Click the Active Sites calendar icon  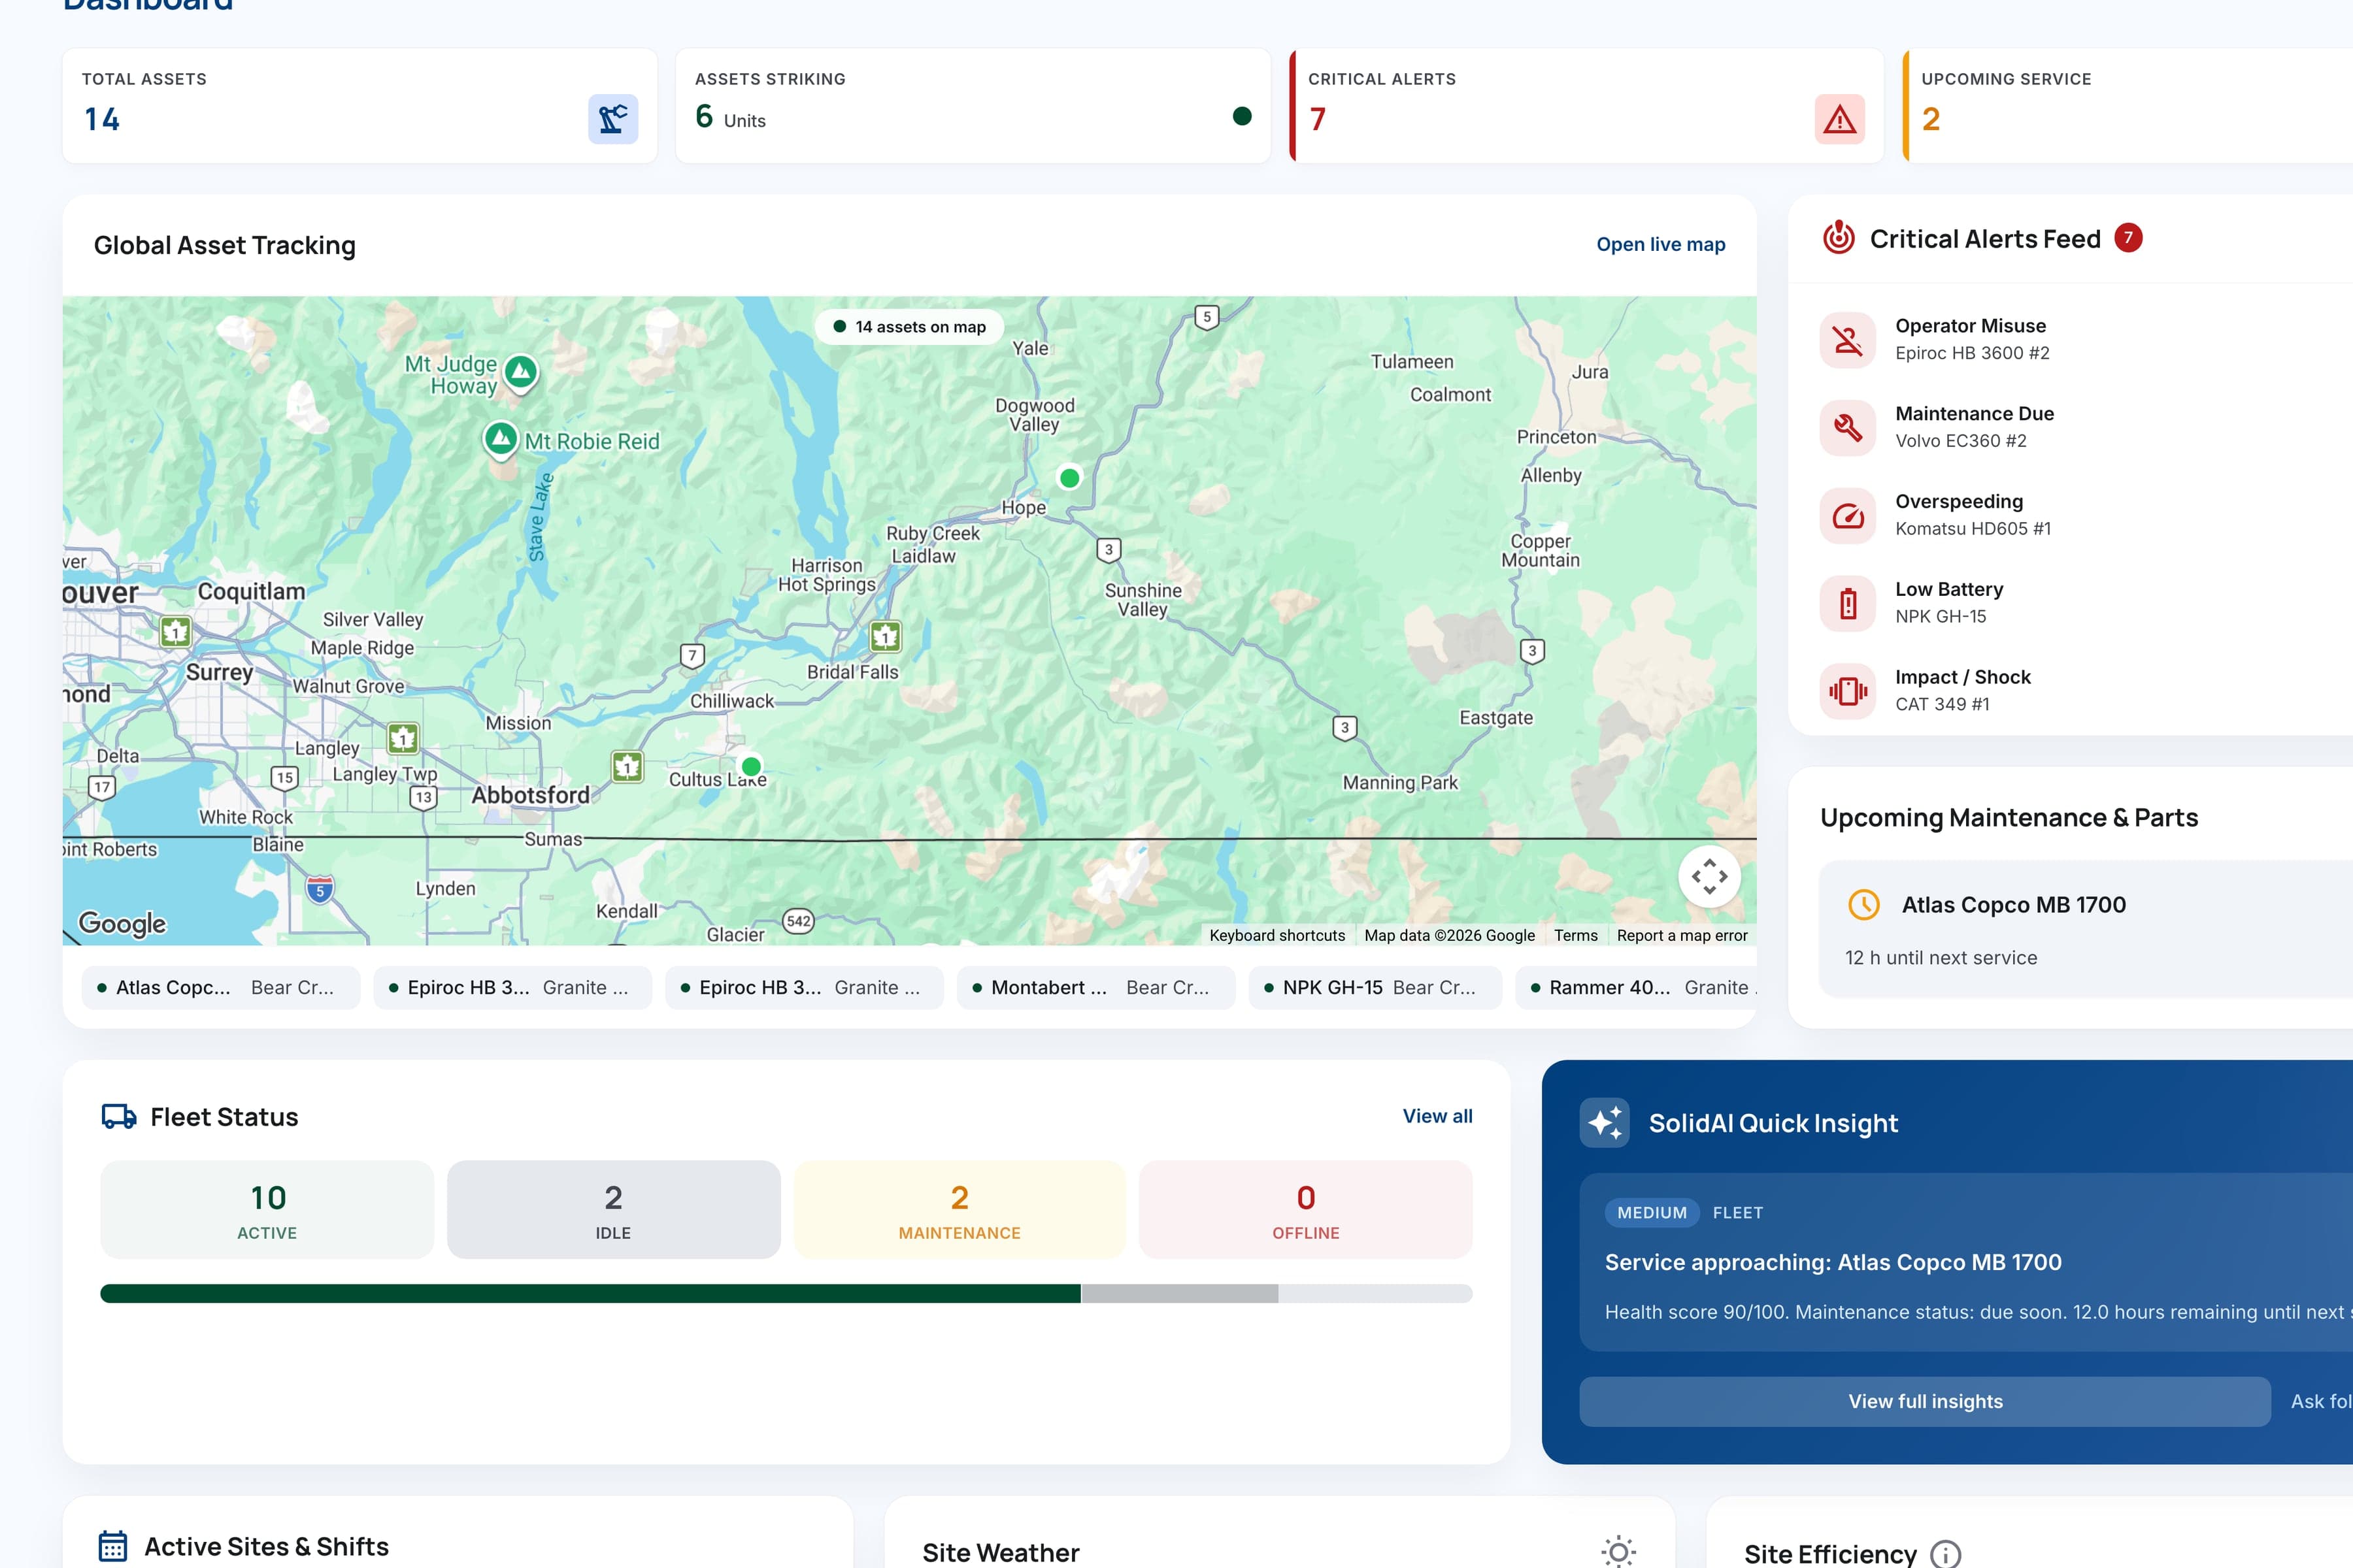point(113,1546)
